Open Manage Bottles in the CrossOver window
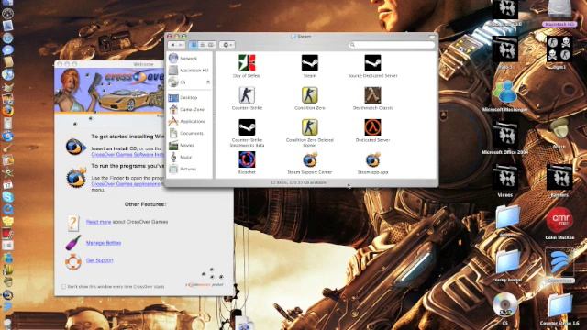Screen dimensions: 587x330 pos(104,243)
